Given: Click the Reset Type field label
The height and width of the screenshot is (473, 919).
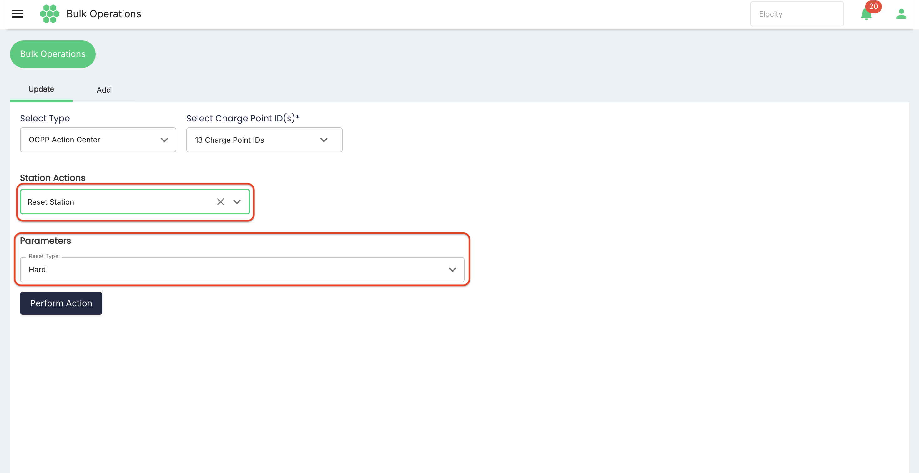Looking at the screenshot, I should pos(43,256).
